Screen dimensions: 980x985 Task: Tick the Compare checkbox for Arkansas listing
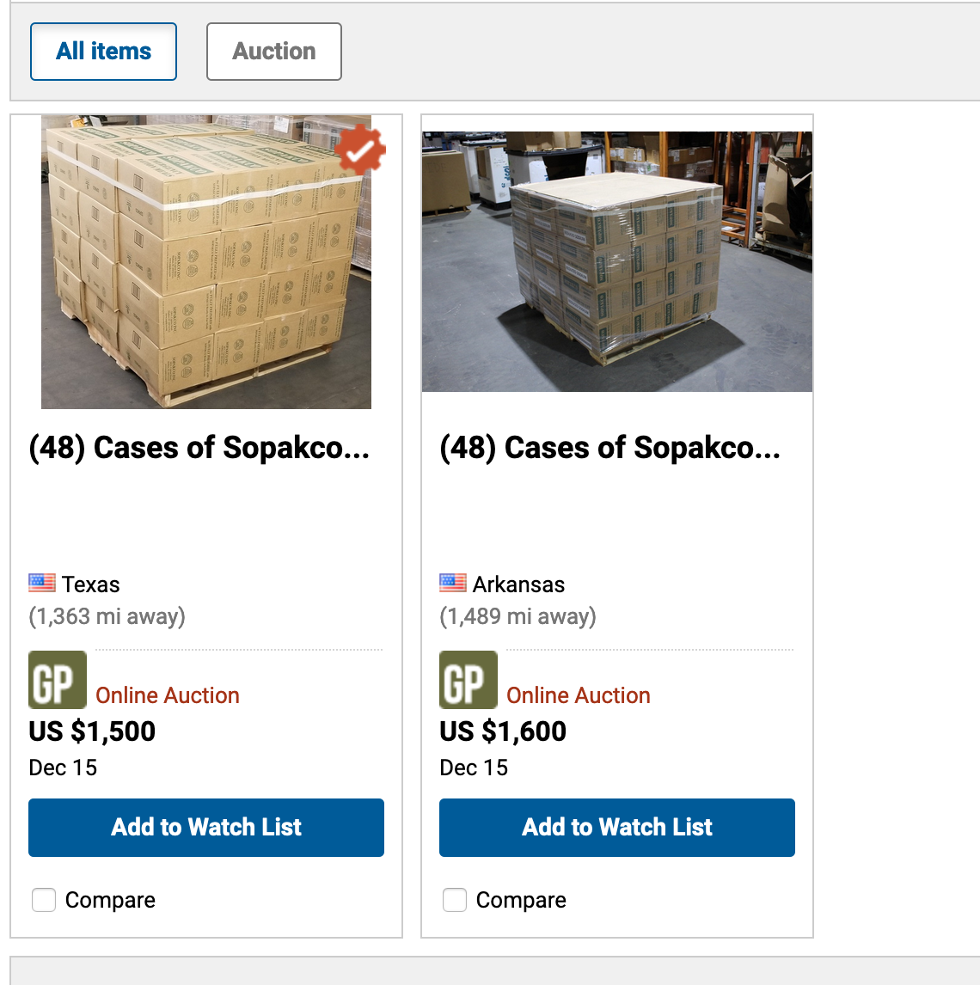tap(455, 900)
